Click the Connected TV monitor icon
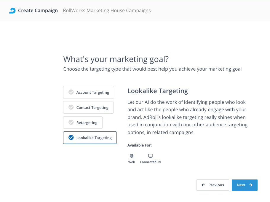Image resolution: width=270 pixels, height=202 pixels. 150,156
